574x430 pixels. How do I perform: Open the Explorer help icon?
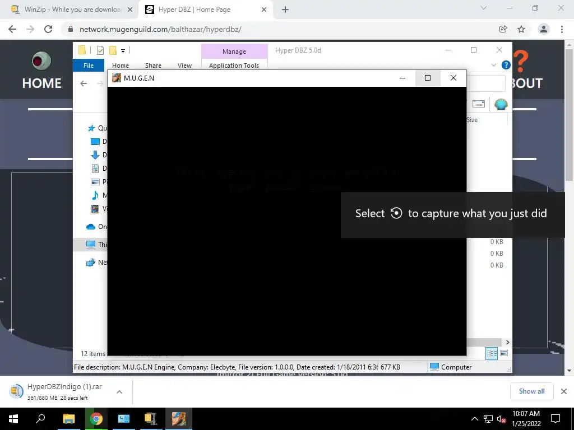(506, 65)
